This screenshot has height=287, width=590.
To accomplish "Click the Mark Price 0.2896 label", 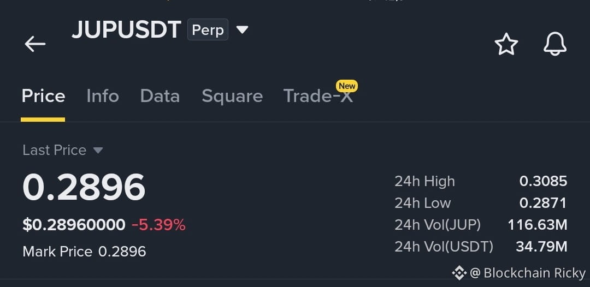I will coord(84,252).
